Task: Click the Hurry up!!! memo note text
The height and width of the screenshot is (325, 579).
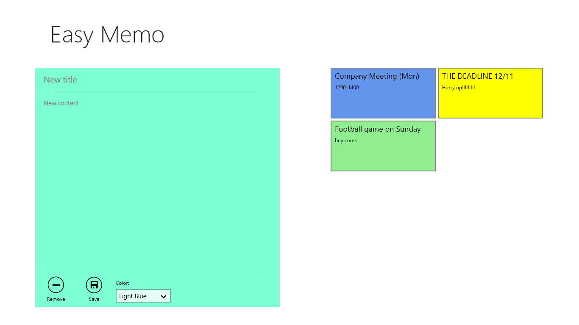Action: coord(459,88)
